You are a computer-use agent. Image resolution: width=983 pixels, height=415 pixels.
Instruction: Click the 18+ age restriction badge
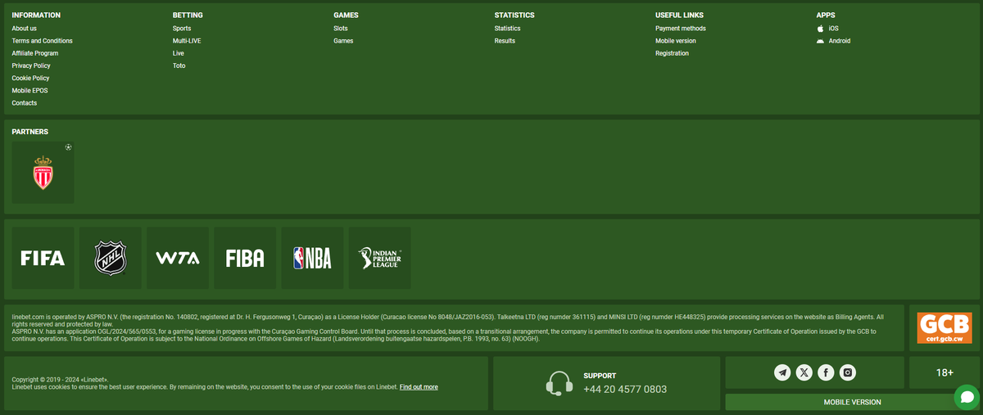944,372
